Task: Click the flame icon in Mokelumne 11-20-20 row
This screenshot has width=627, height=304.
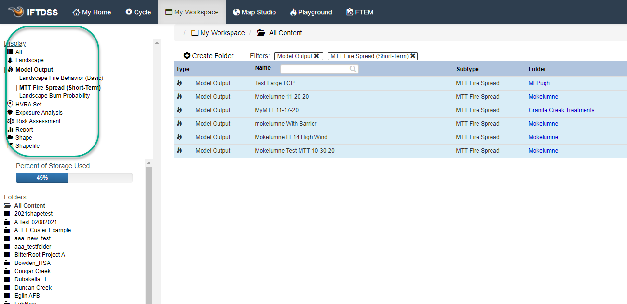Action: (179, 97)
